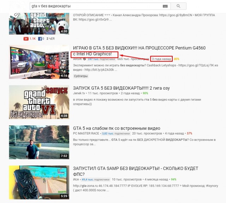This screenshot has width=226, height=203.
Task: Click description starting 'в этом видео я покажу'
Action: click(137, 102)
